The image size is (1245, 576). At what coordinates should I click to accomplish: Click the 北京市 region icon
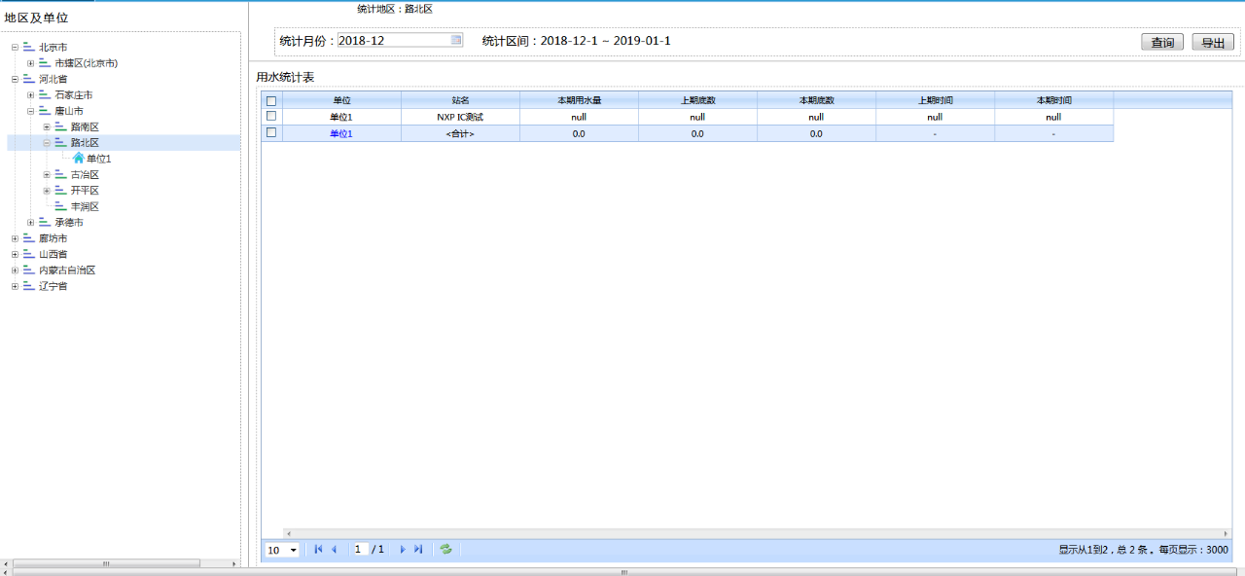[x=28, y=47]
